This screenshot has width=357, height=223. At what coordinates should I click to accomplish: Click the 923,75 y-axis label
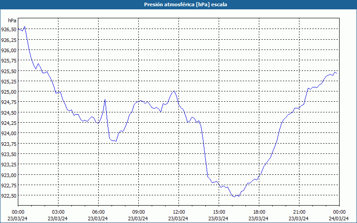point(8,144)
